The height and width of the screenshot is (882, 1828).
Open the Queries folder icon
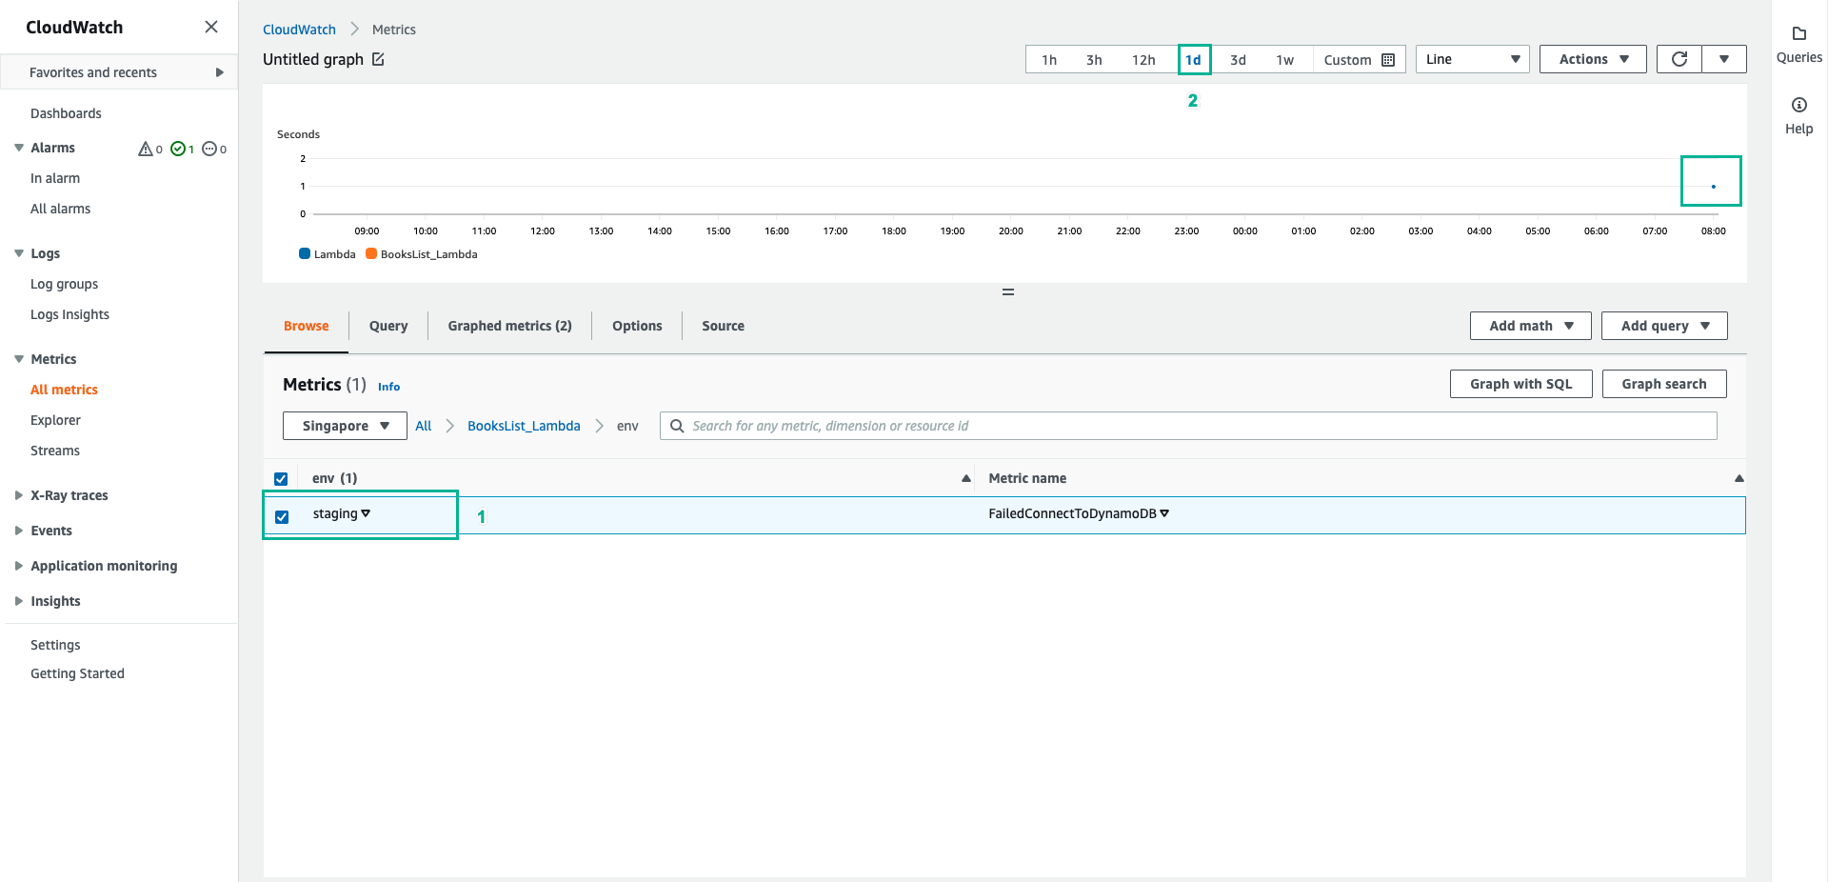click(x=1799, y=33)
